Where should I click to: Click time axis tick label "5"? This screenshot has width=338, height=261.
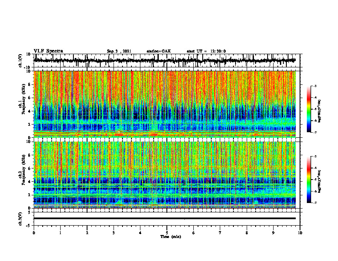(167, 233)
